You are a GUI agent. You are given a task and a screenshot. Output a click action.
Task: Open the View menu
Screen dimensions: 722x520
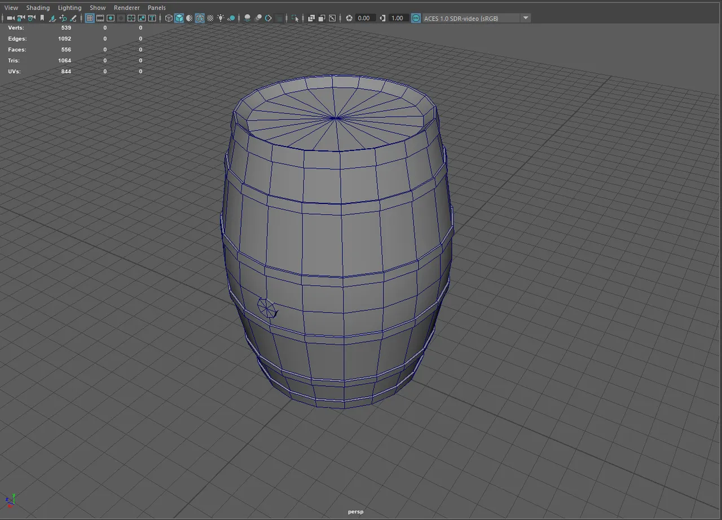point(11,8)
